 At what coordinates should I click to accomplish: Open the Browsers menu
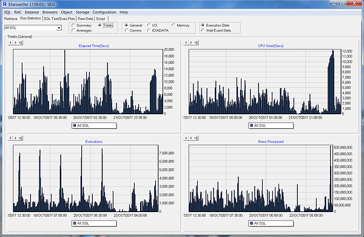pos(50,12)
